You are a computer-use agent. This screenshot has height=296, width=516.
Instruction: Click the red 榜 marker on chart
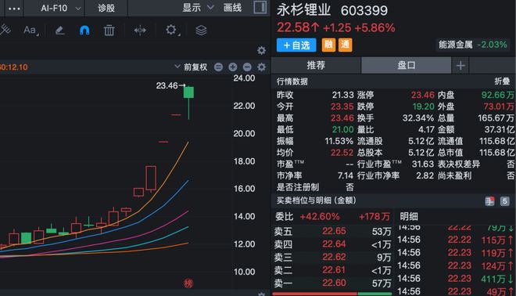click(x=188, y=283)
